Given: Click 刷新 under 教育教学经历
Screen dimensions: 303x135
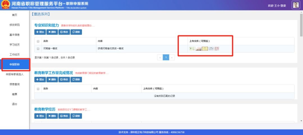Looking at the screenshot, I should pyautogui.click(x=76, y=116).
